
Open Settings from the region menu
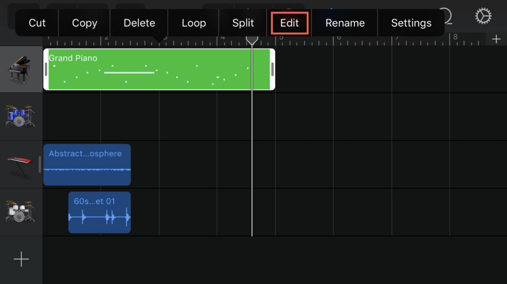click(411, 23)
